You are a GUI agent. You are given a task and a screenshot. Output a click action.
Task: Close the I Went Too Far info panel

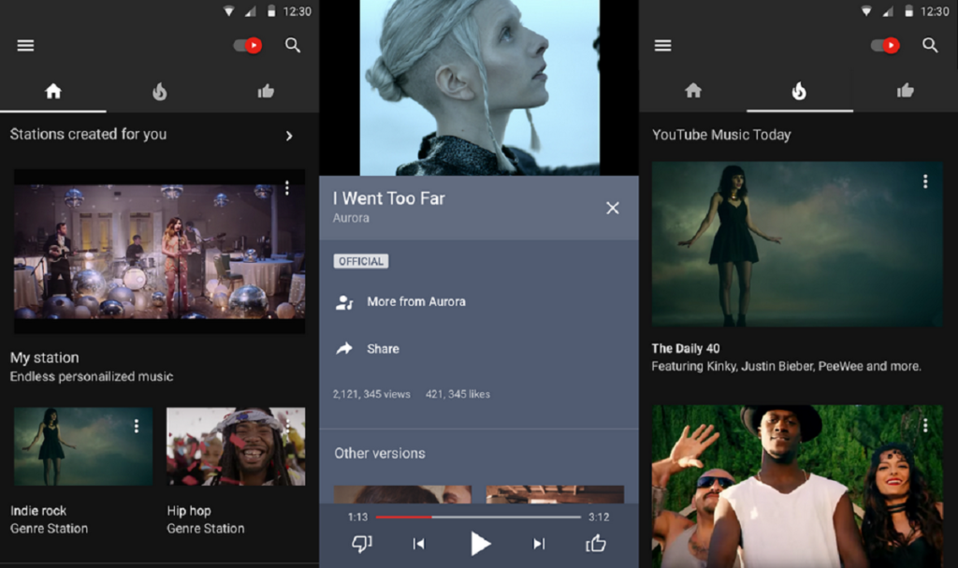pyautogui.click(x=613, y=208)
